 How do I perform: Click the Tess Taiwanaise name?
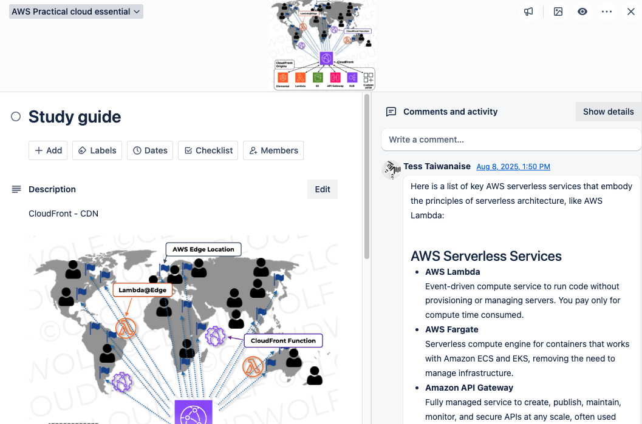(x=437, y=166)
